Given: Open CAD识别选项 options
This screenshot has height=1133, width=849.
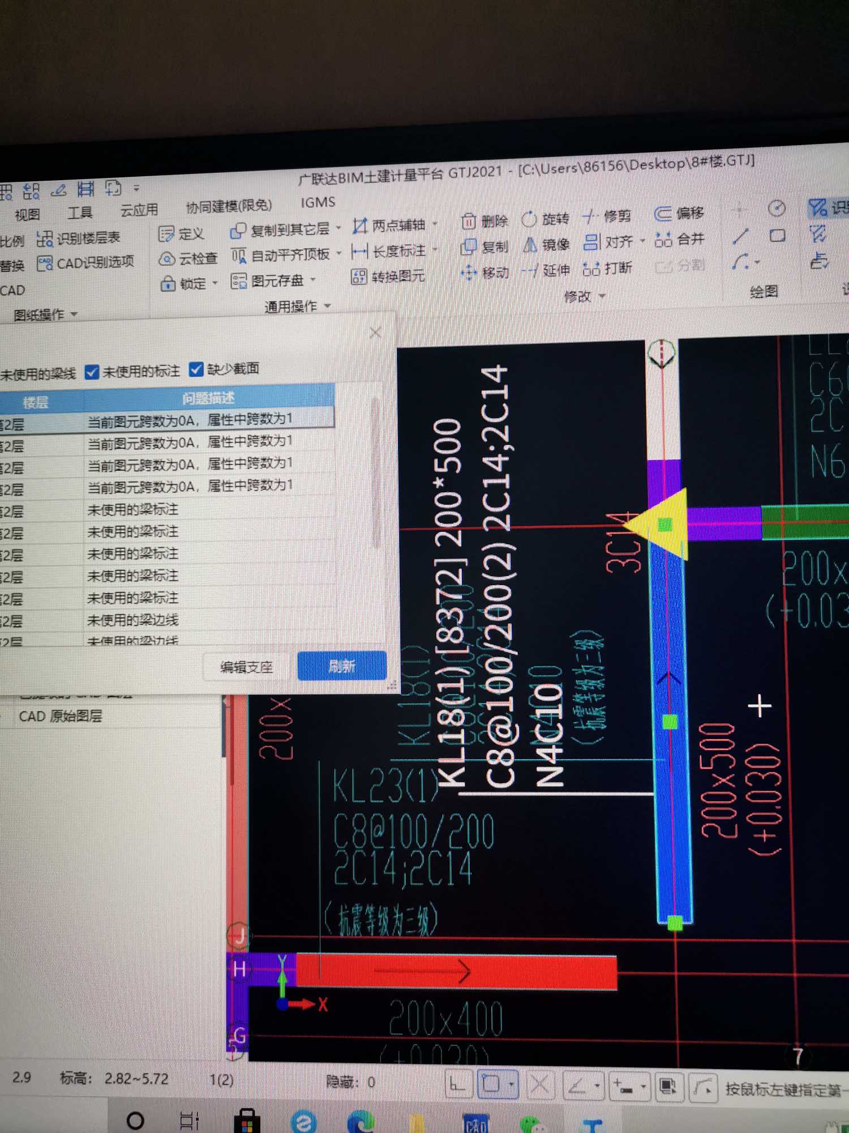Looking at the screenshot, I should pos(85,263).
